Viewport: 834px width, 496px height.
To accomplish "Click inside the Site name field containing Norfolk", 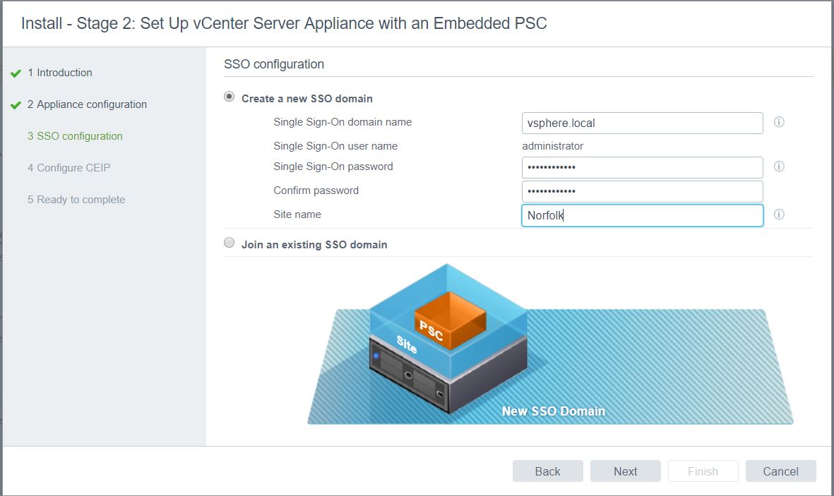I will click(x=643, y=215).
